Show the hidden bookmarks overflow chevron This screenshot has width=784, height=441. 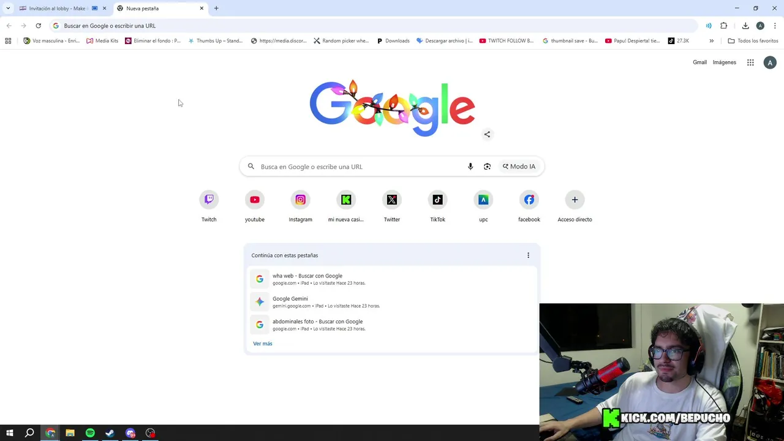pos(711,41)
